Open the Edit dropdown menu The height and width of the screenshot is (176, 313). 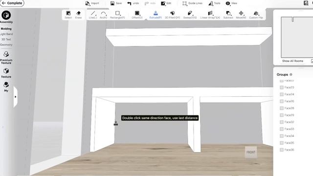[166, 3]
